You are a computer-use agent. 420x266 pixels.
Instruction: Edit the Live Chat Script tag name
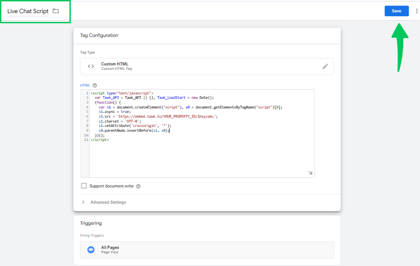[x=28, y=11]
